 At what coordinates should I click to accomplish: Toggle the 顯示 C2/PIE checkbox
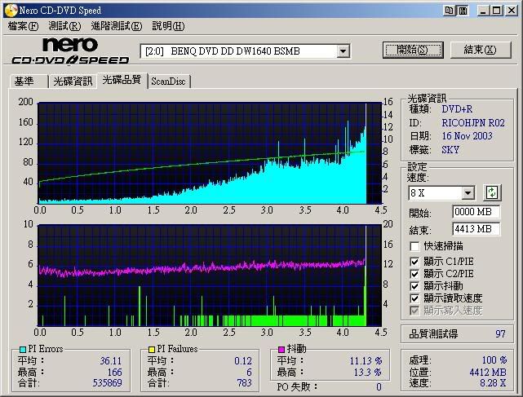414,274
